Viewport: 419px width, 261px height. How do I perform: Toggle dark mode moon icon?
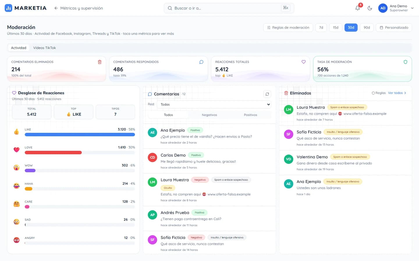[370, 8]
